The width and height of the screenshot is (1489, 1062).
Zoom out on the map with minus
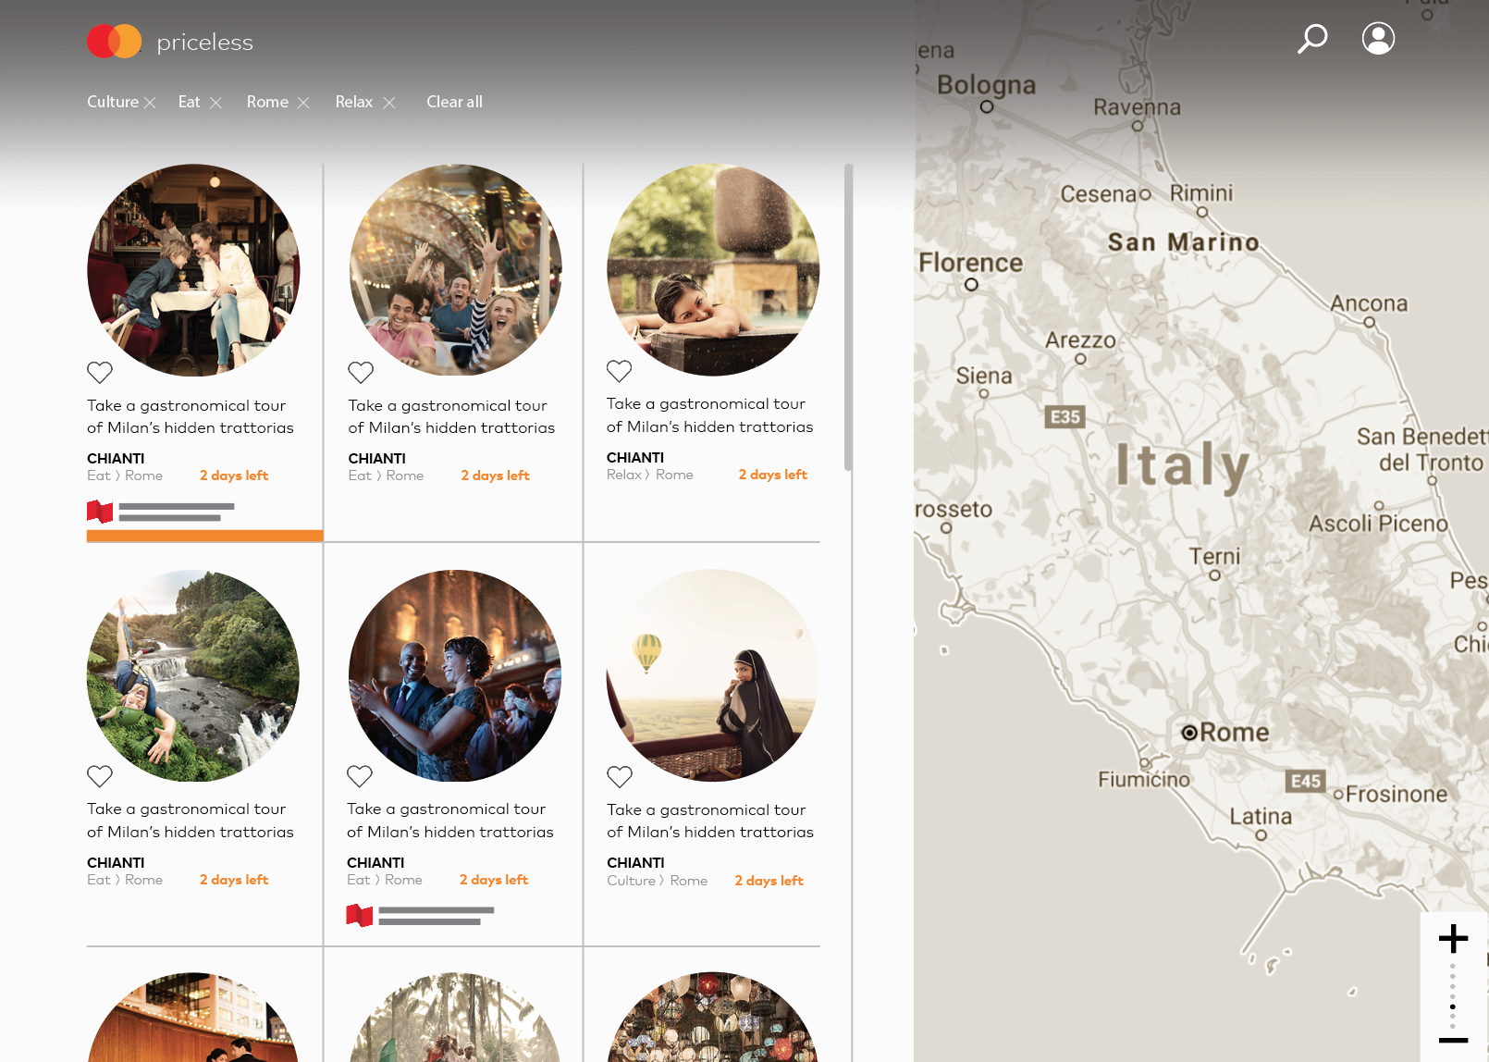(1453, 1041)
